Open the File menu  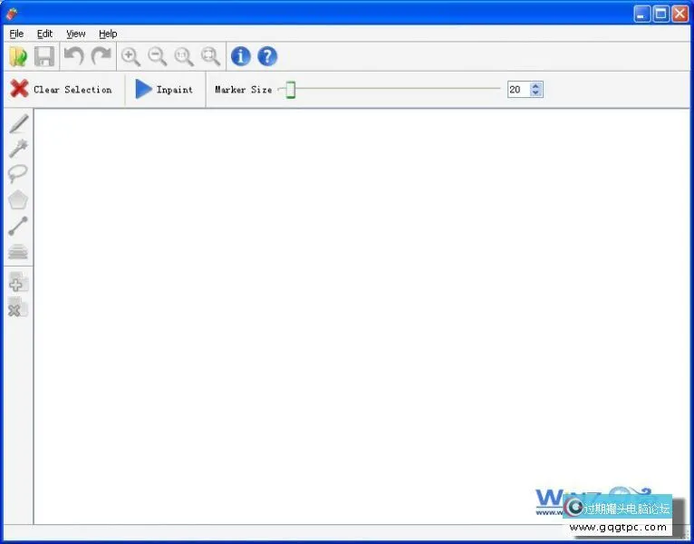[x=17, y=34]
